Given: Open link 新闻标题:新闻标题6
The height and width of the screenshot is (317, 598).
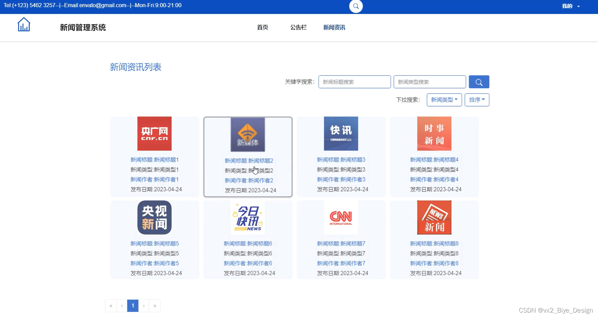Looking at the screenshot, I should 248,243.
